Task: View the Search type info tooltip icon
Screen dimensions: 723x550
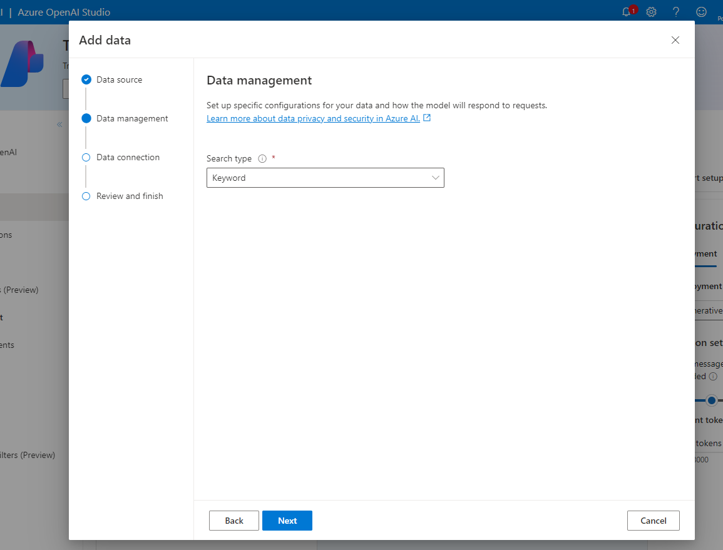Action: (262, 158)
